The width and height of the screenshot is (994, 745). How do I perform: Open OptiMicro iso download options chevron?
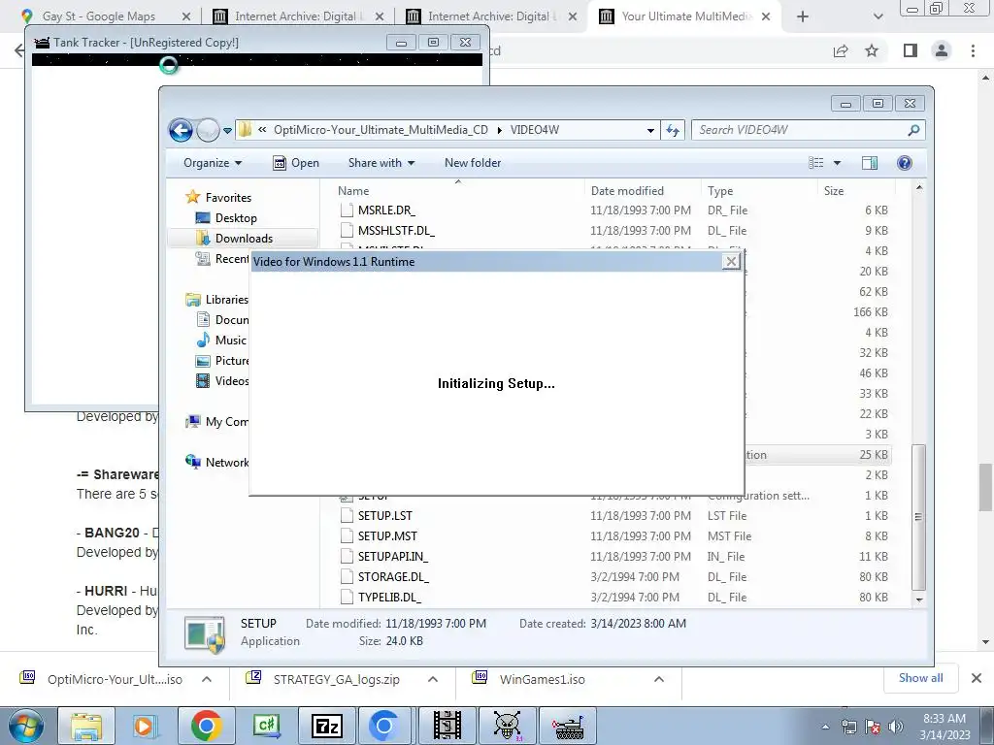click(207, 679)
